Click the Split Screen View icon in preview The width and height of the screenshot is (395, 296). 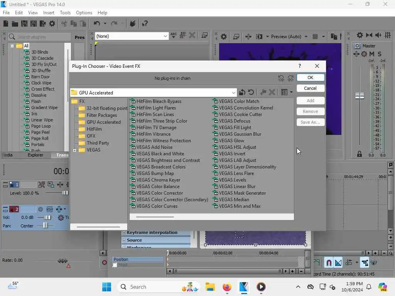(x=259, y=37)
